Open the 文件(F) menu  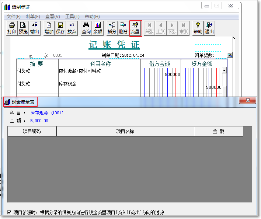(14, 17)
